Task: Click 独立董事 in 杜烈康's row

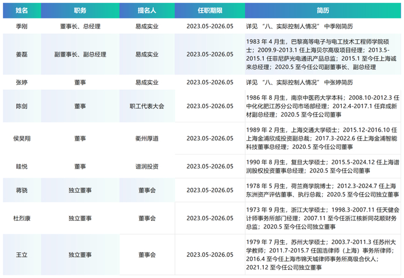Action: pyautogui.click(x=80, y=218)
